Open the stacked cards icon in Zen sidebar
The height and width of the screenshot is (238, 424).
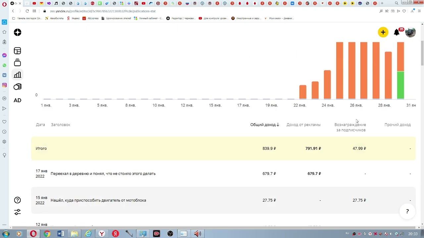18,62
